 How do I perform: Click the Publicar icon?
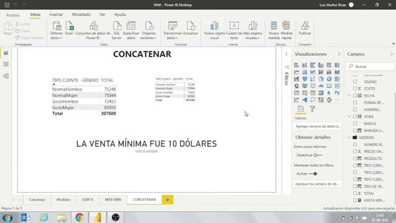coord(304,28)
